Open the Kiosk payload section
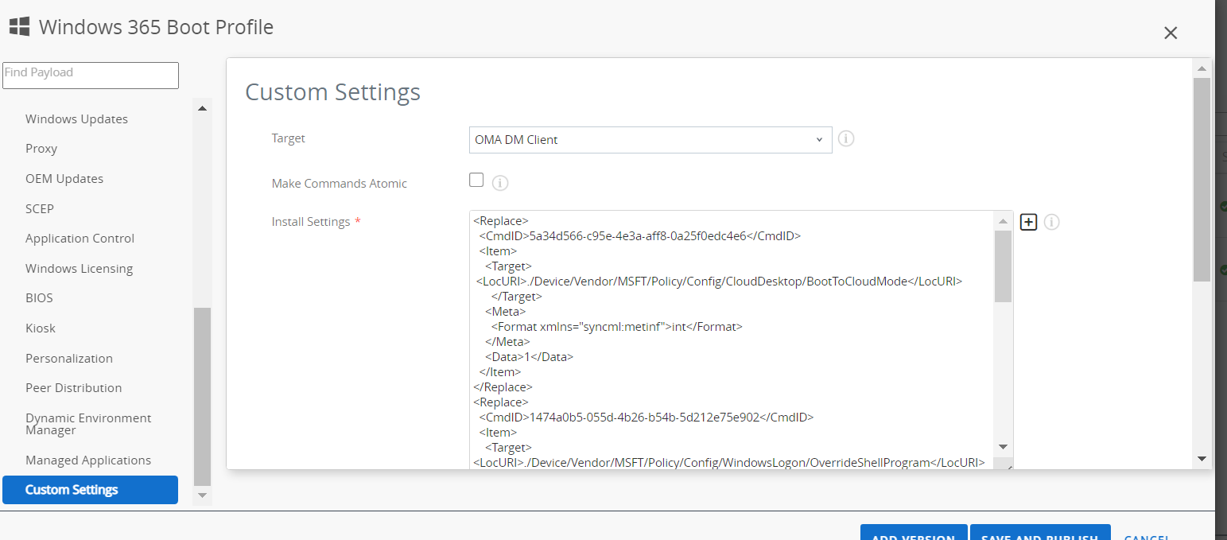The image size is (1227, 540). point(41,328)
